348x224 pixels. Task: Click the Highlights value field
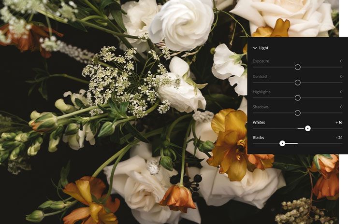(x=341, y=92)
